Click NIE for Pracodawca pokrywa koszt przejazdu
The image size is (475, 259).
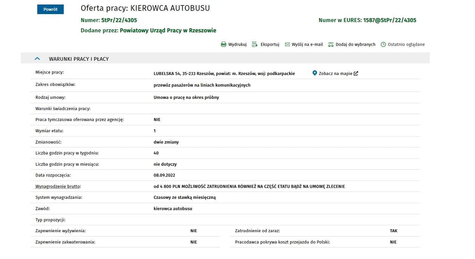tap(393, 242)
